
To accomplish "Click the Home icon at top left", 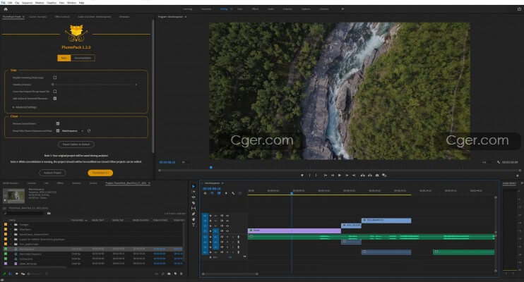I will [7, 10].
